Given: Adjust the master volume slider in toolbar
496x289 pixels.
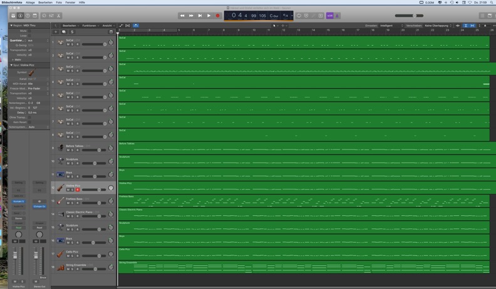Looking at the screenshot, I should 409,16.
